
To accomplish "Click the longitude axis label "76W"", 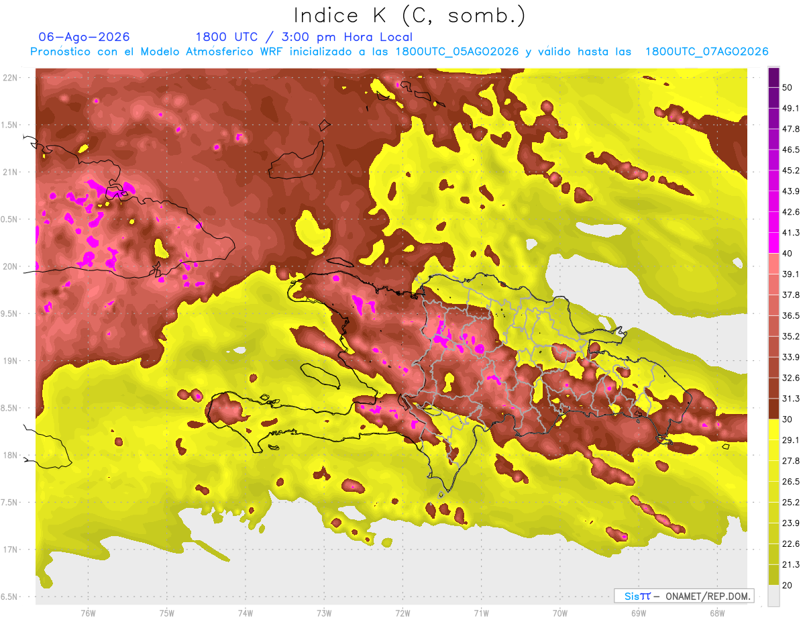I will pos(88,613).
